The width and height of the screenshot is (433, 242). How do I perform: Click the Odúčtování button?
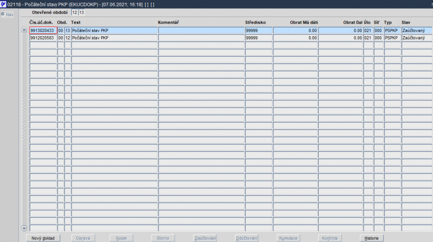click(247, 238)
